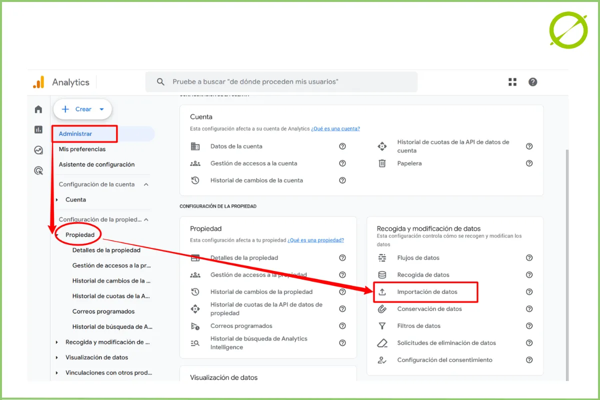Screen dimensions: 600x400
Task: Open the Crear dropdown button
Action: tap(82, 109)
